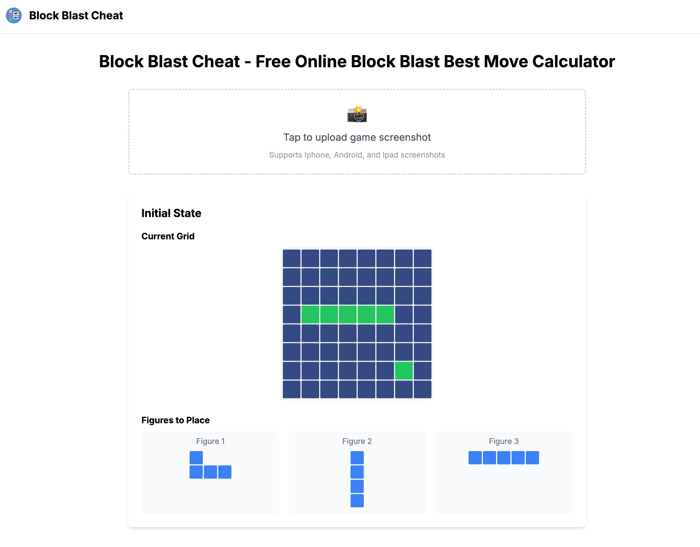This screenshot has width=700, height=547.
Task: Click the Initial State heading
Action: 171,213
